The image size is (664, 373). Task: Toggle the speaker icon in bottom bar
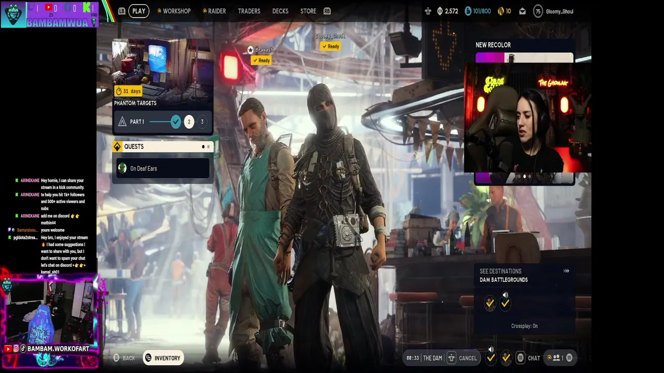[491, 350]
